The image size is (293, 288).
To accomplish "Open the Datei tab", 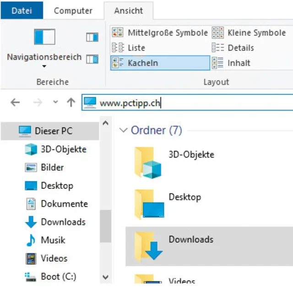I will tap(22, 10).
